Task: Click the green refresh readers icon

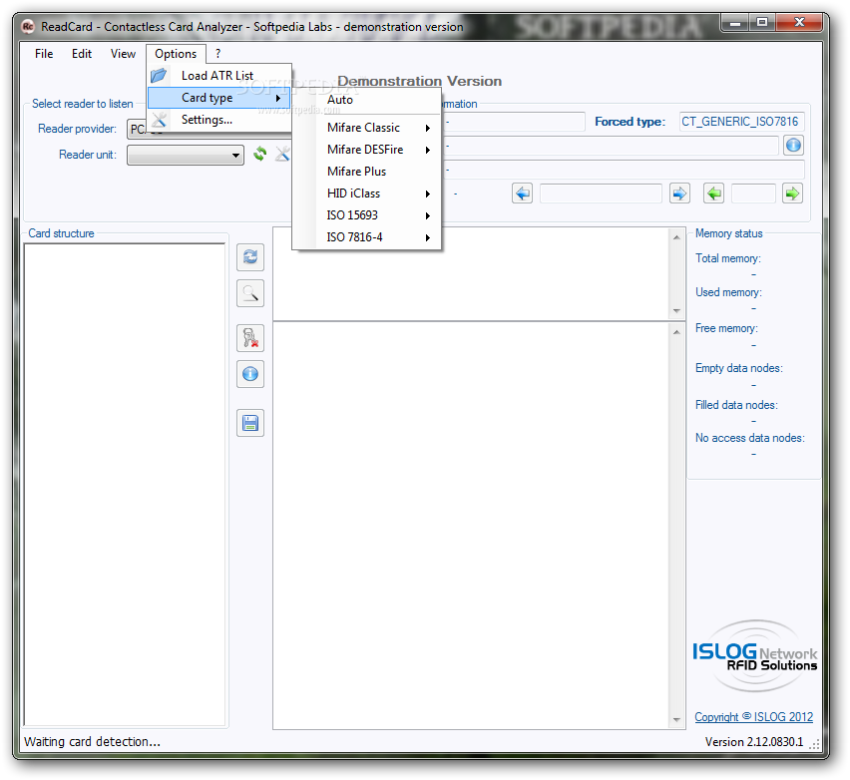Action: [x=260, y=154]
